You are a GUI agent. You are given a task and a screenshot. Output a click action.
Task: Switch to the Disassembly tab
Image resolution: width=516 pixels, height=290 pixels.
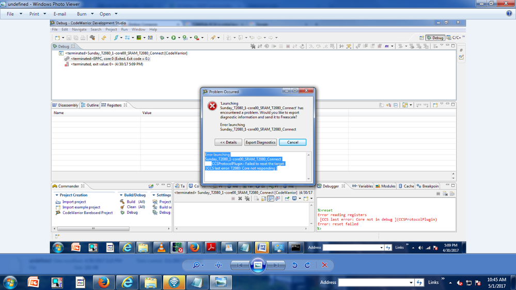65,105
